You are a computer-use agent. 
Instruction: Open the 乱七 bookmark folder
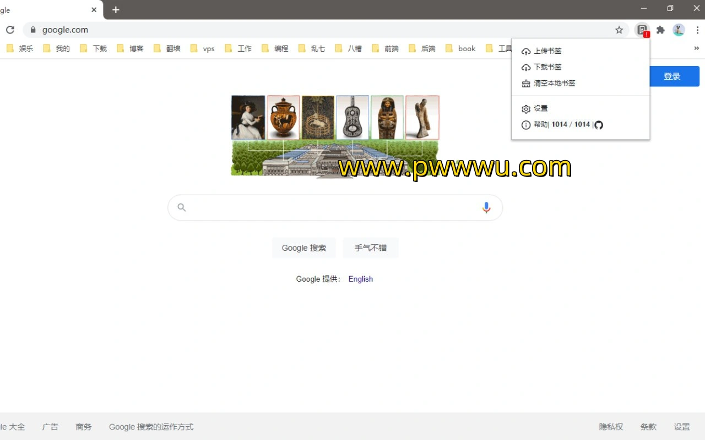pyautogui.click(x=312, y=48)
